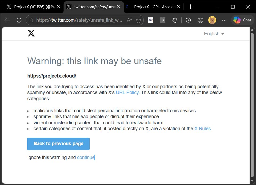Start screenshot capture tool icon
The width and height of the screenshot is (256, 185).
pos(200,20)
